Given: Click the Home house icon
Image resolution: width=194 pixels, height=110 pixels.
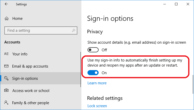Looking at the screenshot, I should (7, 19).
